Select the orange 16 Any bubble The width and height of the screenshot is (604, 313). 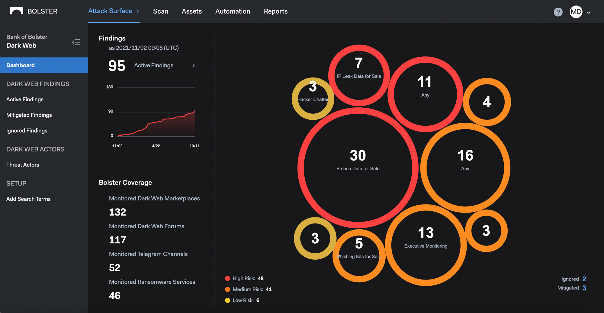(465, 168)
